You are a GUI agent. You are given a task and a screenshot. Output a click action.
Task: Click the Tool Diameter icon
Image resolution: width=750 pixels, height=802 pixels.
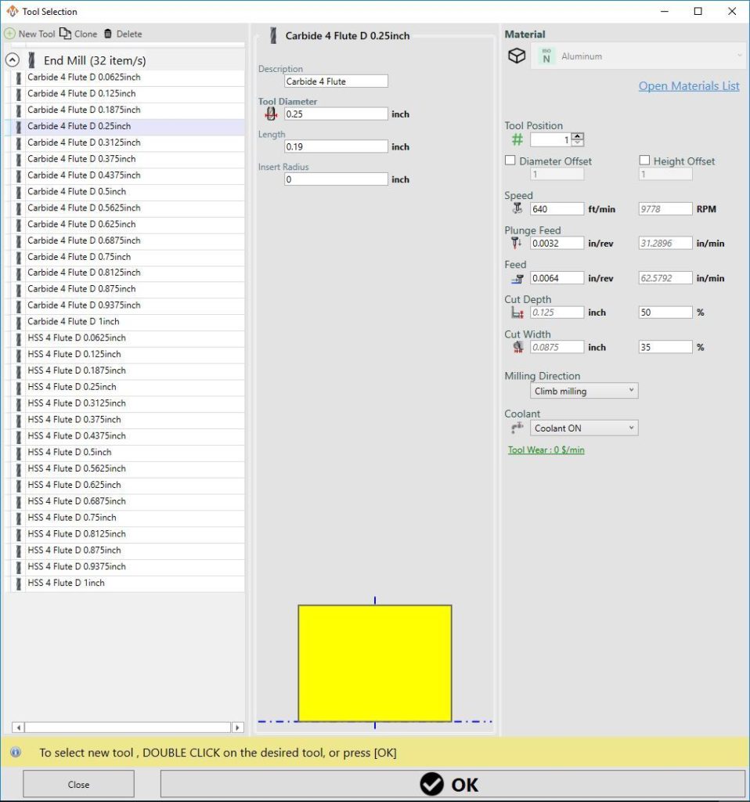(x=270, y=113)
